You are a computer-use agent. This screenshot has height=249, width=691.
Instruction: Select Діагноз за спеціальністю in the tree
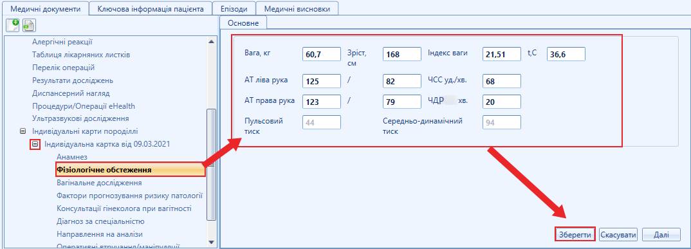[x=100, y=221]
